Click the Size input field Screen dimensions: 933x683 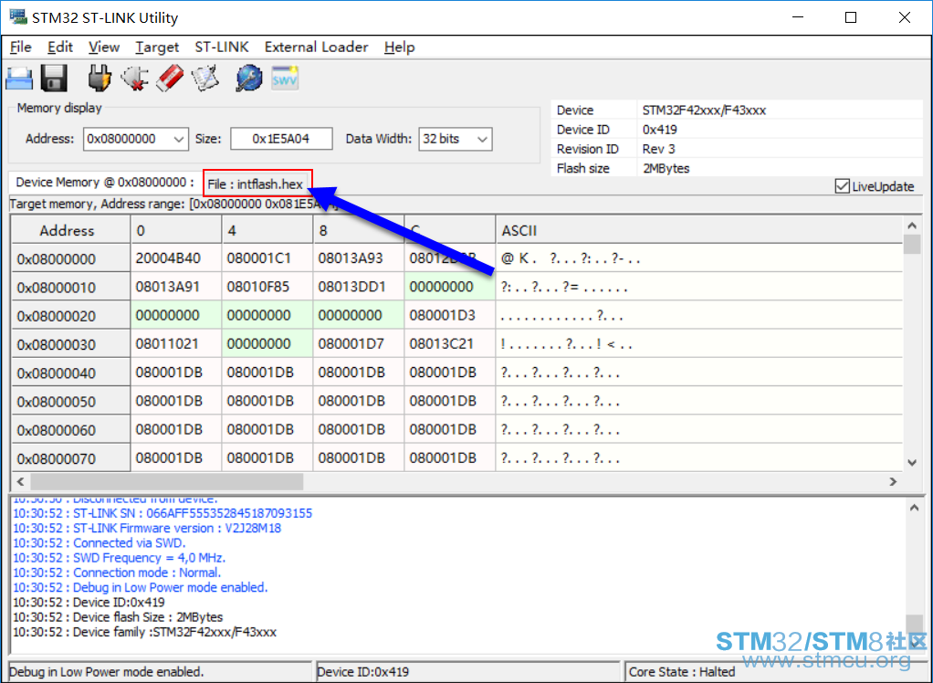coord(281,139)
